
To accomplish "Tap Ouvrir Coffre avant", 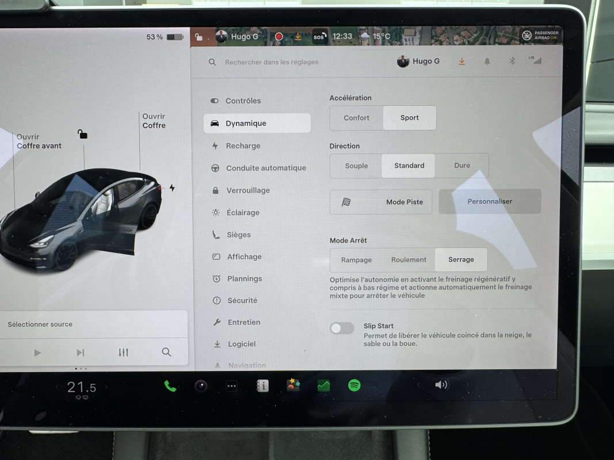I will (x=39, y=141).
